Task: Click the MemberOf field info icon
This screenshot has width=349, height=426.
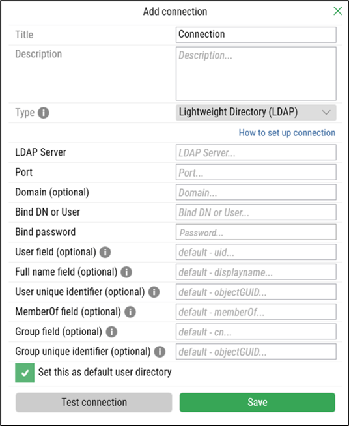Action: click(130, 312)
